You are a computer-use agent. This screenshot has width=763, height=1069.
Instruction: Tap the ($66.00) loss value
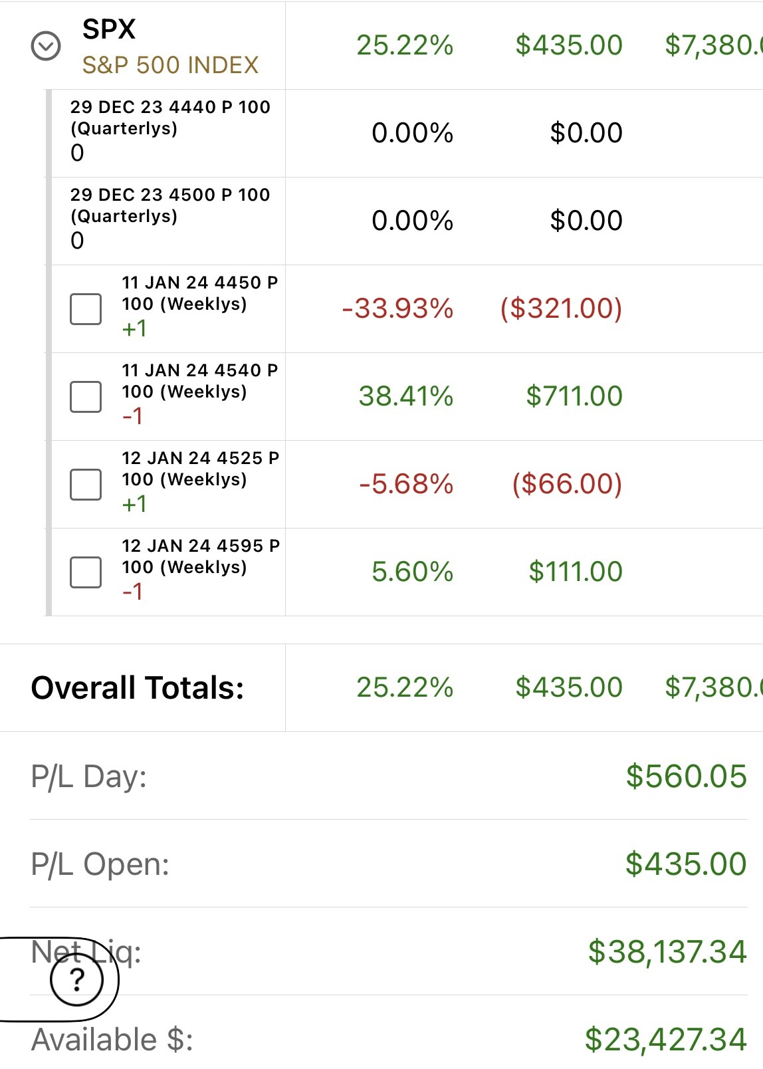(567, 484)
